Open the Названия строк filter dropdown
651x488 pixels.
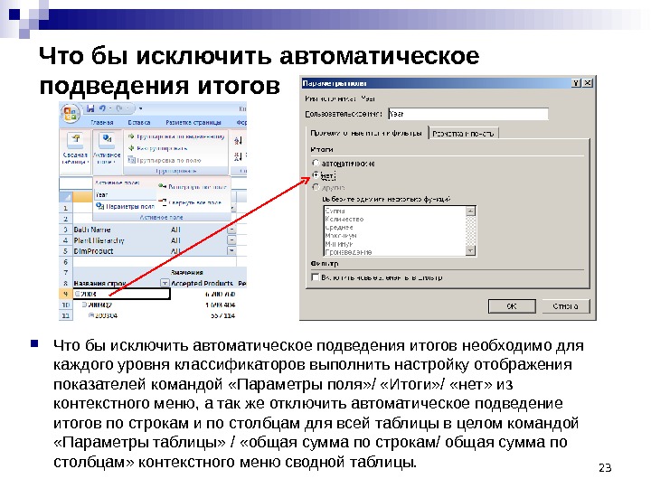[165, 284]
